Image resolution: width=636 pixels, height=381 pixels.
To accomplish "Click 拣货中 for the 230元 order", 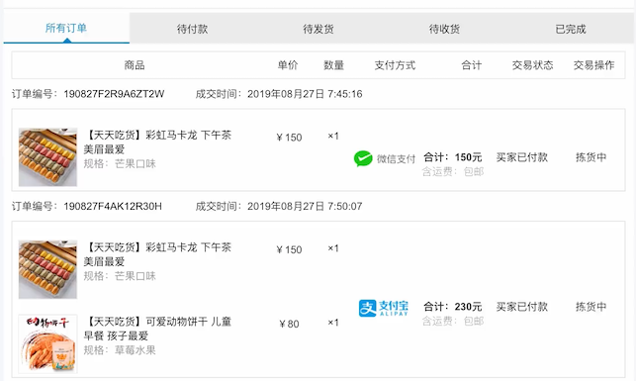I will click(591, 307).
